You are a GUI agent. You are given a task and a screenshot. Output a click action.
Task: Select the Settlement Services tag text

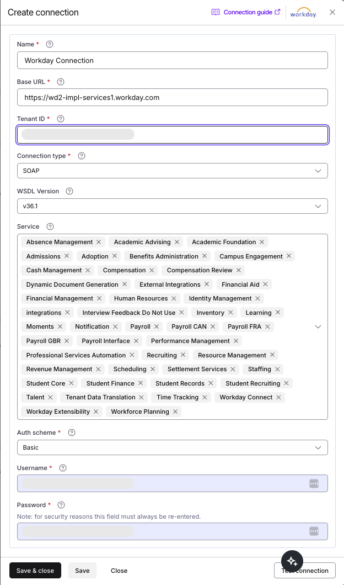197,369
